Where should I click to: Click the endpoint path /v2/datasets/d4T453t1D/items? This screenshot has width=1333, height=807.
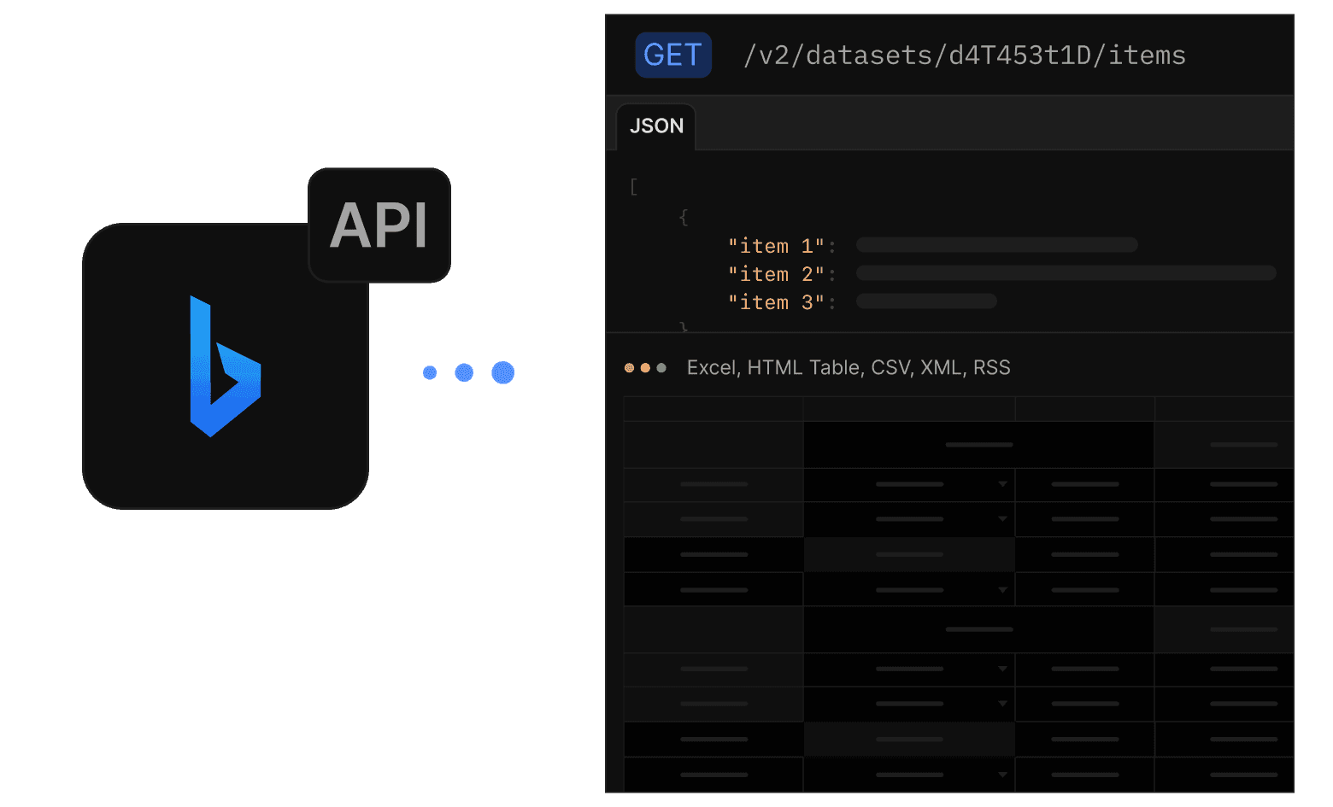point(965,56)
